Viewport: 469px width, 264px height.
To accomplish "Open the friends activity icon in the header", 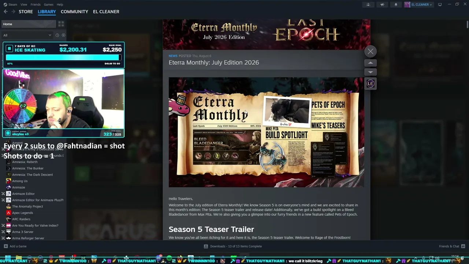I will [x=368, y=4].
